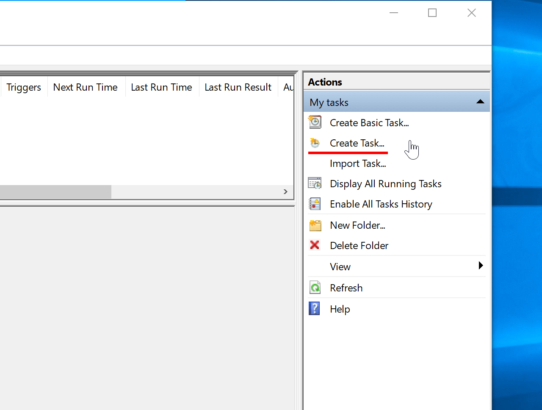Click the blue Help question mark icon
Screen dimensions: 542x410
tap(315, 309)
